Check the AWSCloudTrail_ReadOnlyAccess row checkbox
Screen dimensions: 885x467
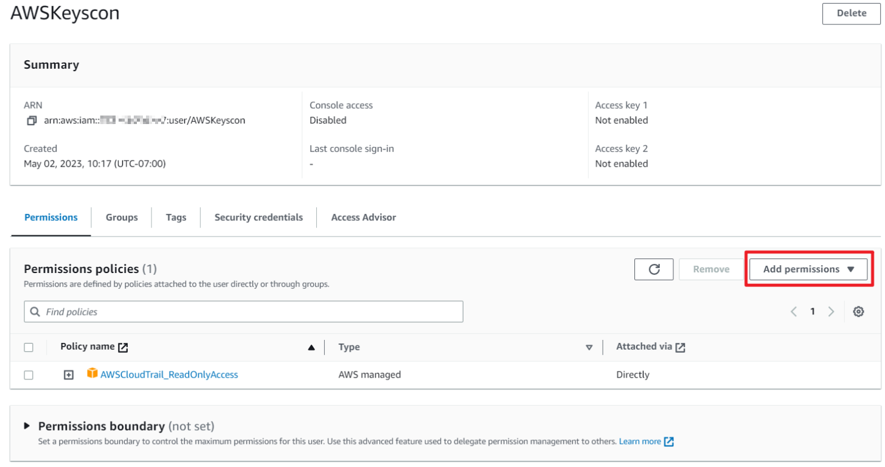click(29, 375)
